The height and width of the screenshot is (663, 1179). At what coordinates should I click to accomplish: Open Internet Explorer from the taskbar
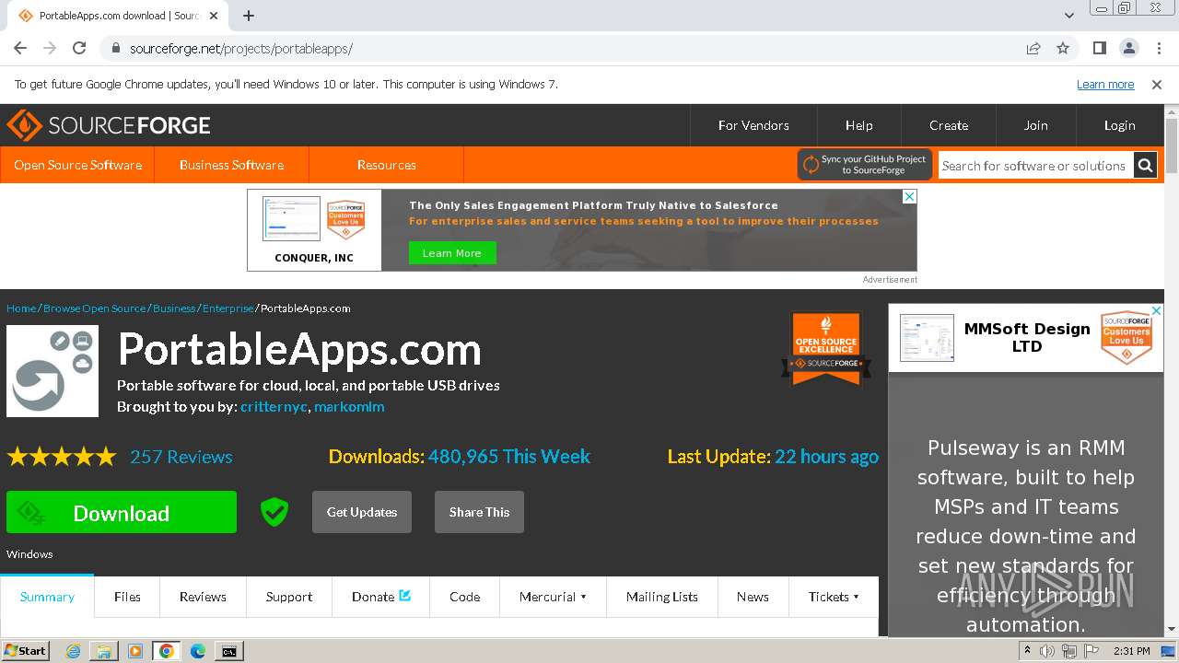tap(73, 651)
